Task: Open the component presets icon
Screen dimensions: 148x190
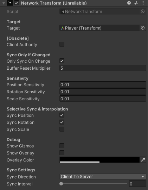Action: 136,3
